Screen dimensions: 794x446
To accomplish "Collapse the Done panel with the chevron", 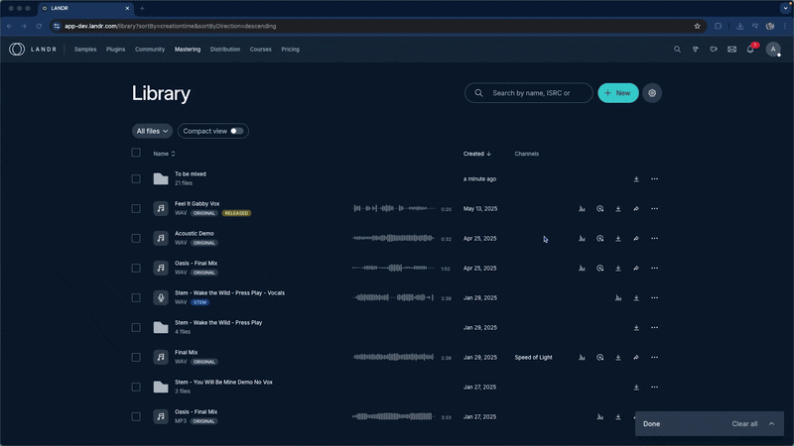I will click(771, 424).
